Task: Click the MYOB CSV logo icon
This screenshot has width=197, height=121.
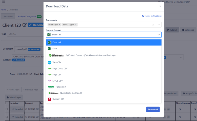Action: click(x=50, y=81)
